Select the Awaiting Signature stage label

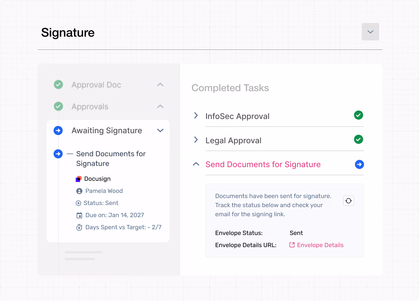pos(107,131)
